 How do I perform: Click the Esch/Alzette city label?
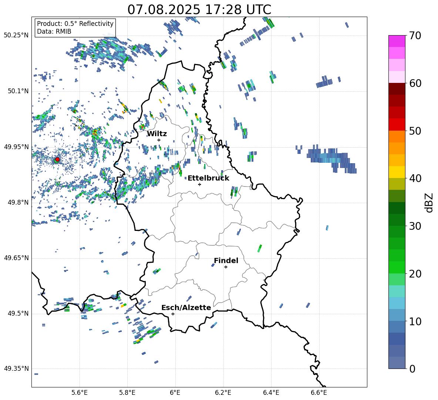[x=186, y=307]
